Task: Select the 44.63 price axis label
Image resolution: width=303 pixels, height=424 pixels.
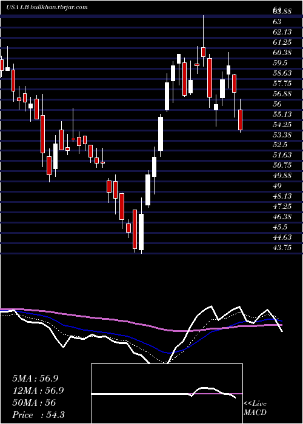Action: point(282,237)
